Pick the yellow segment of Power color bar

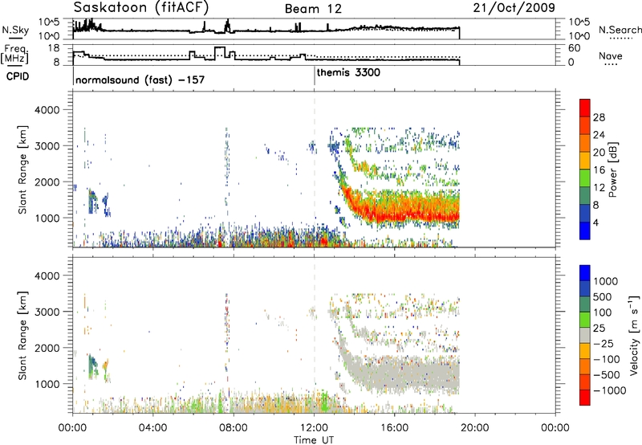(x=585, y=161)
